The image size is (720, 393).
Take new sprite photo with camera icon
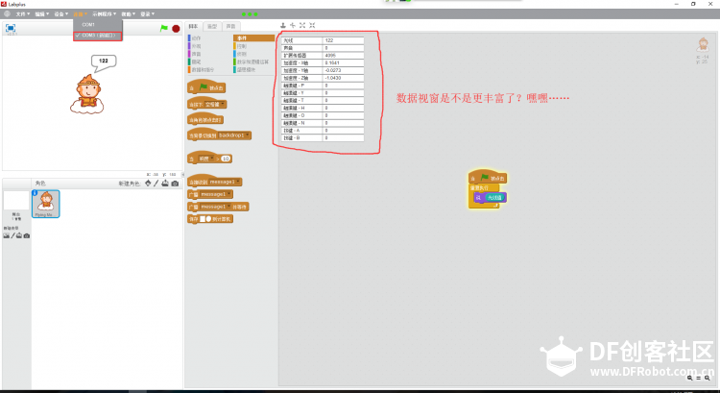tap(175, 183)
